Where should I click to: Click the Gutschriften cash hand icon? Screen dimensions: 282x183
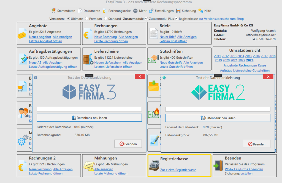coord(153,59)
